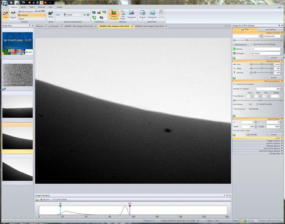
Task: Select the last thumbnail in image strip
Action: 18,169
